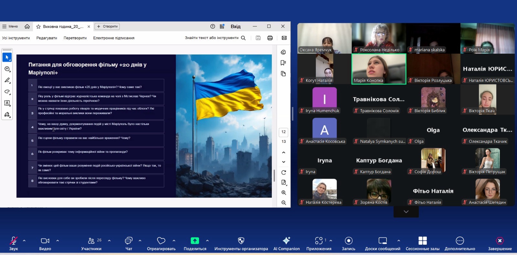
Task: Click the PDF vertical scrollbar handle
Action: pyautogui.click(x=274, y=175)
